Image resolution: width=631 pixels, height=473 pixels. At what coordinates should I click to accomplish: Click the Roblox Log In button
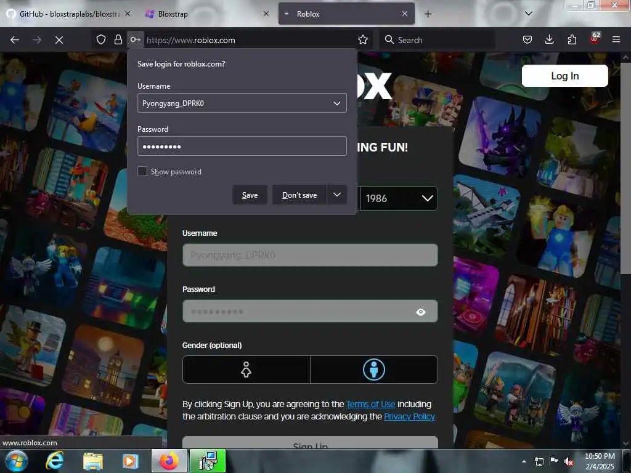564,76
